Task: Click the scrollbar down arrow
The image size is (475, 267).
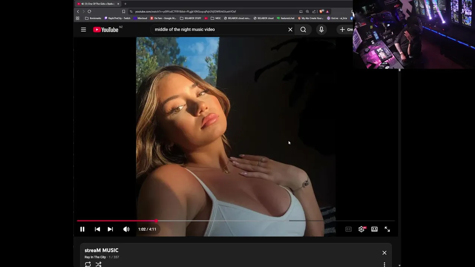Action: [x=399, y=265]
